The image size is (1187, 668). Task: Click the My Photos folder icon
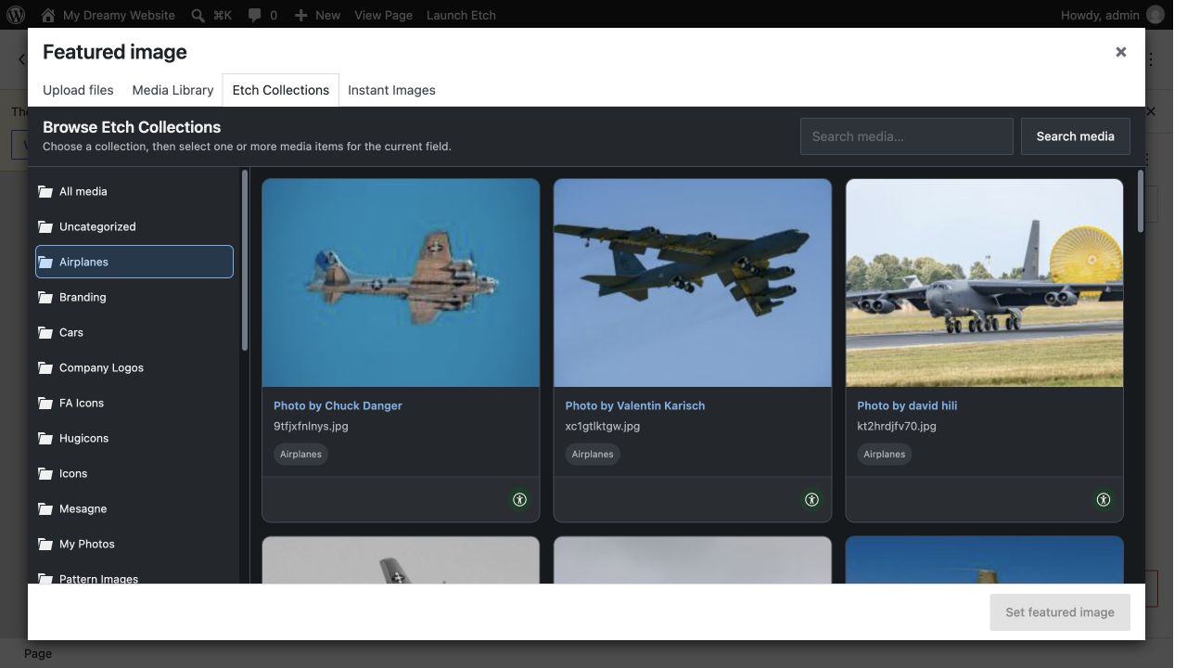(x=45, y=544)
